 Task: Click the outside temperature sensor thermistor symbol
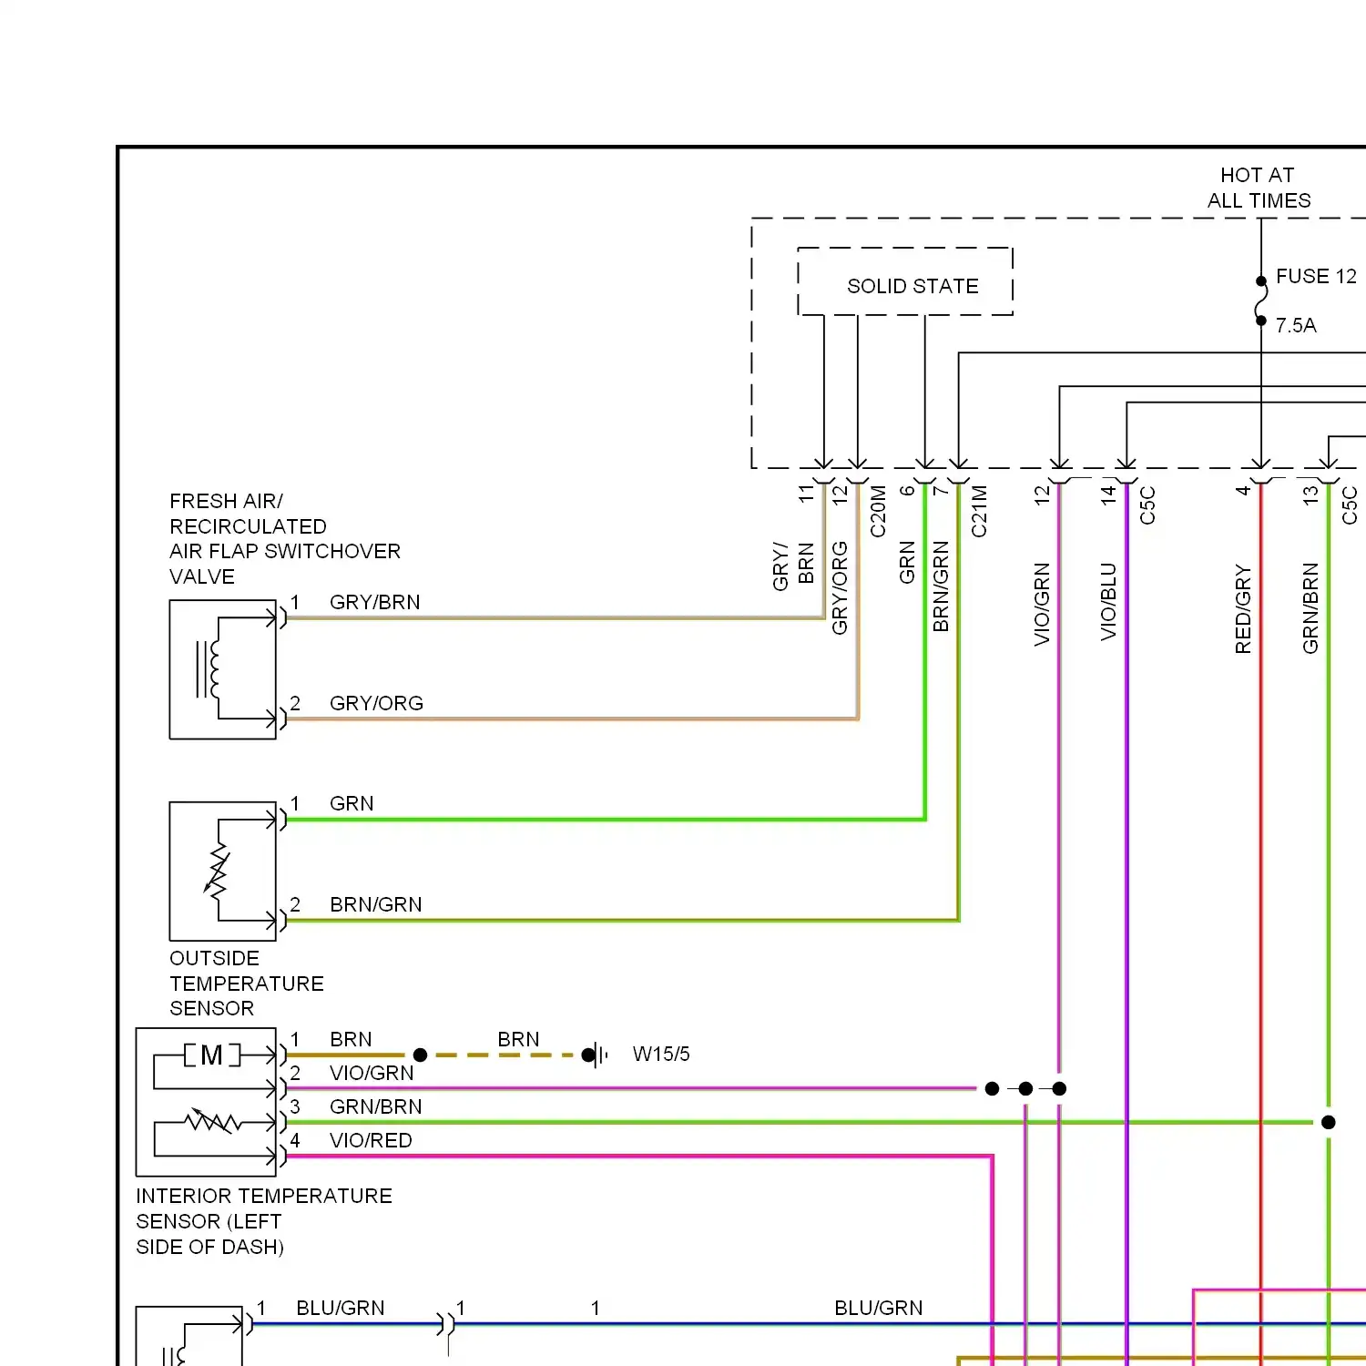click(x=218, y=872)
